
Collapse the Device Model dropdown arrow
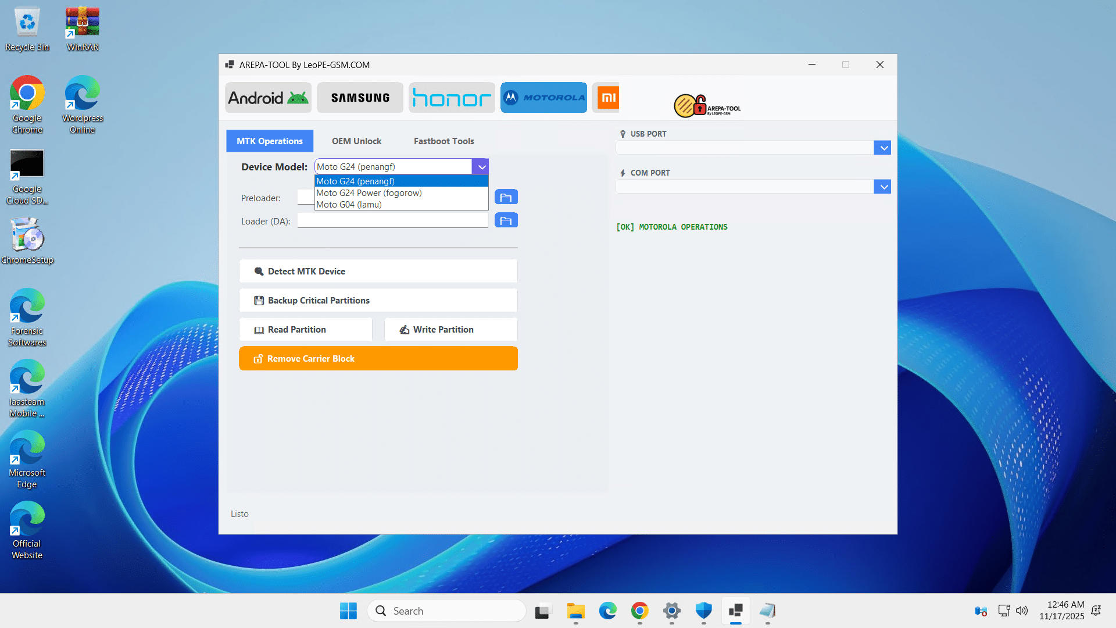[x=481, y=167]
